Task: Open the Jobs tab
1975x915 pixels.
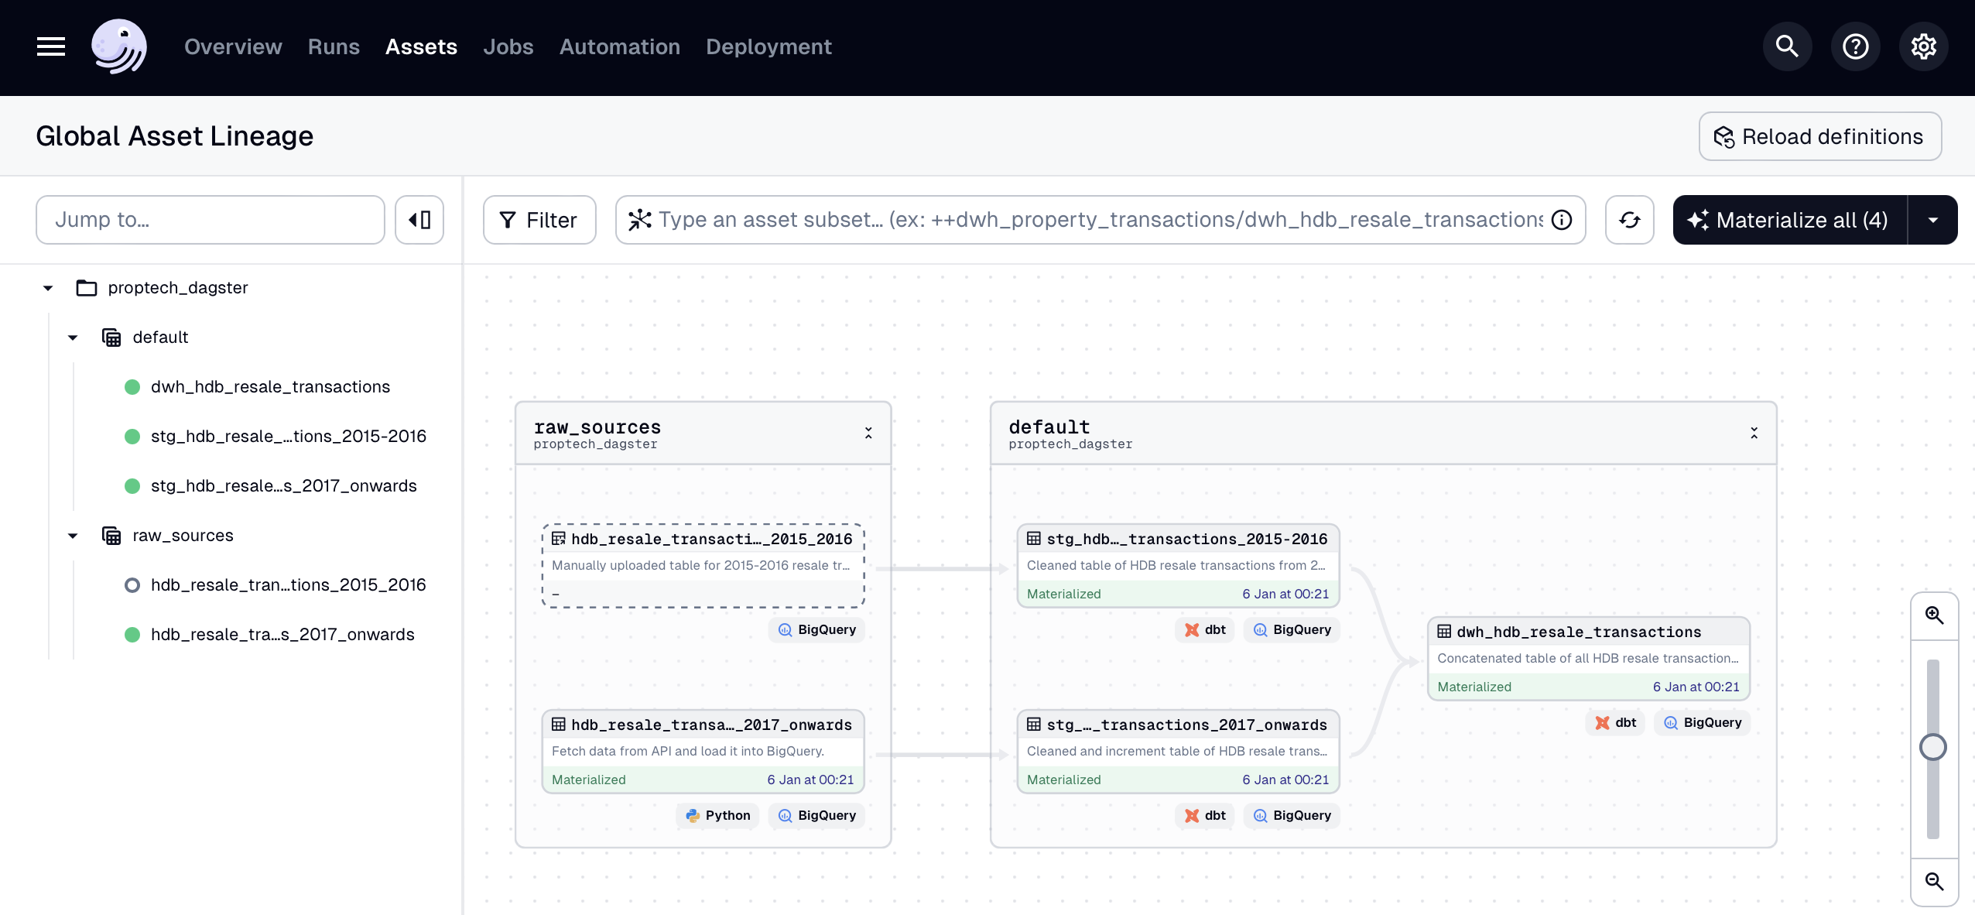Action: click(508, 46)
